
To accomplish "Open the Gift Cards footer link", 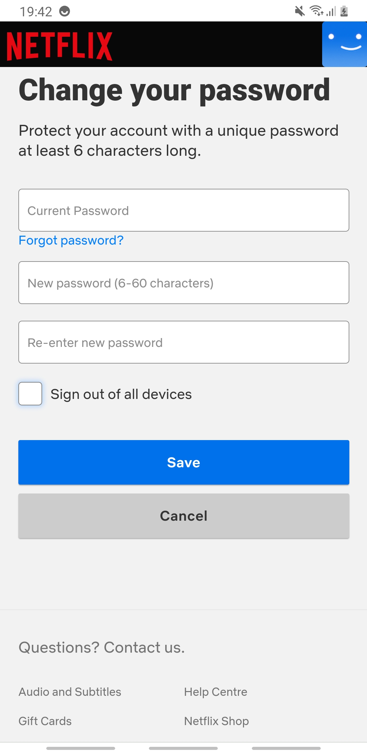I will tap(45, 721).
